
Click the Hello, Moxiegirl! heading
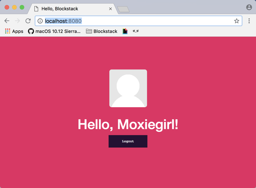coord(128,124)
